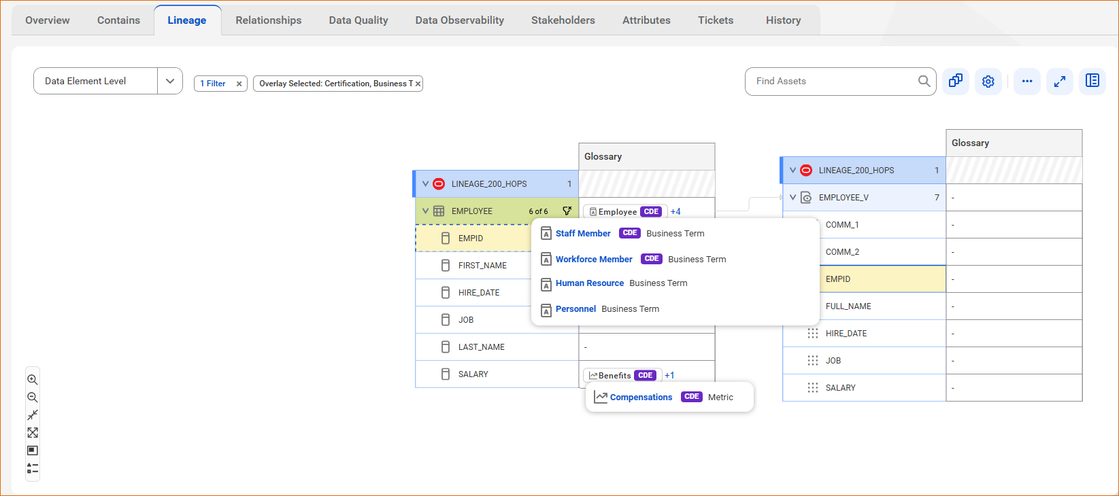Expand the +1 more next to Benefits
Viewport: 1119px width, 496px height.
(x=669, y=375)
